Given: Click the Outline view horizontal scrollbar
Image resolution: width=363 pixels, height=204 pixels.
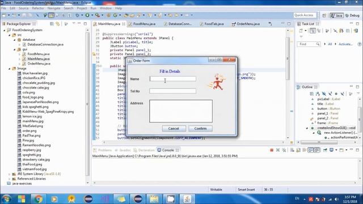Looking at the screenshot, I should point(318,142).
